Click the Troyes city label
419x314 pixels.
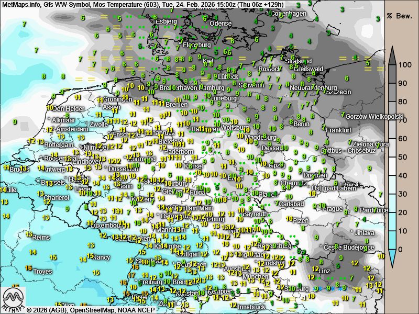(42, 272)
